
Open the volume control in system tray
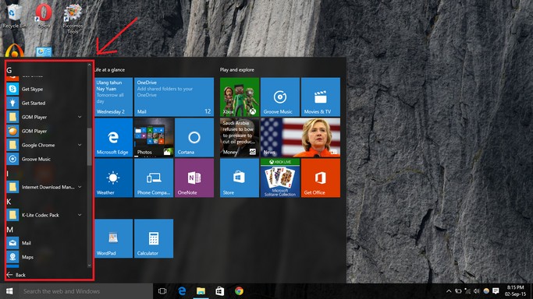click(477, 291)
